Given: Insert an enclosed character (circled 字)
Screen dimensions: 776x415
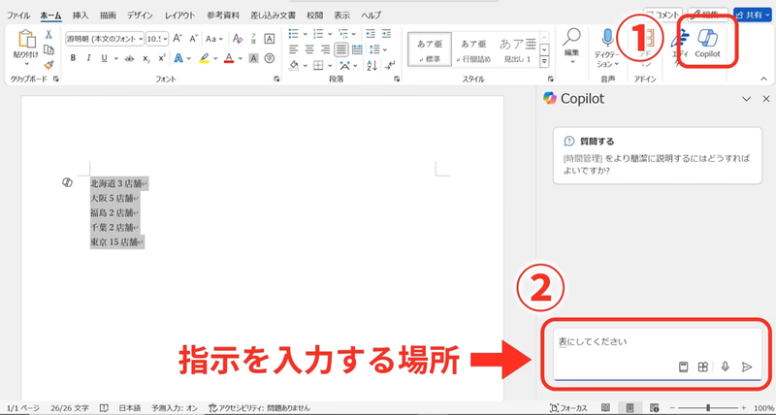Looking at the screenshot, I should [270, 58].
